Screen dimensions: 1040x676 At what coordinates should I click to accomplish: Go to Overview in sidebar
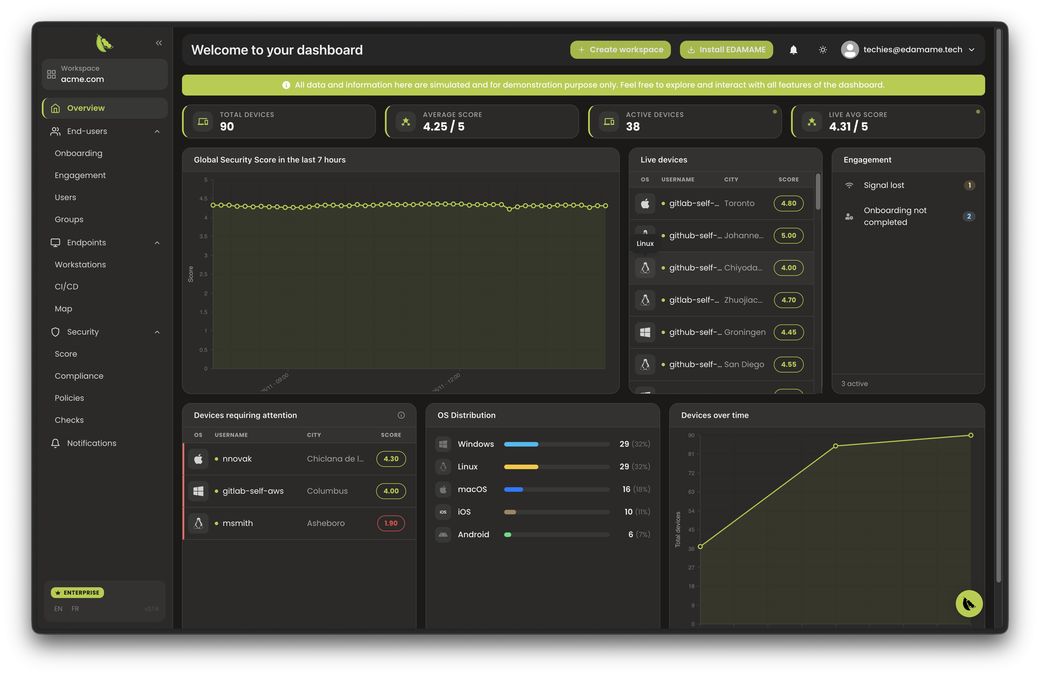(105, 108)
